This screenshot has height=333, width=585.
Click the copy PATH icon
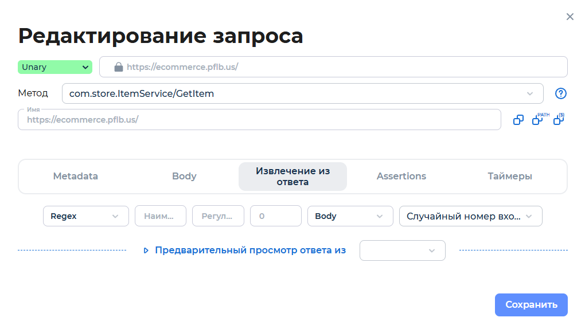[x=538, y=120]
